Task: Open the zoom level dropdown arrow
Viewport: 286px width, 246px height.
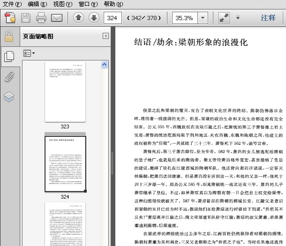Action: click(x=203, y=18)
